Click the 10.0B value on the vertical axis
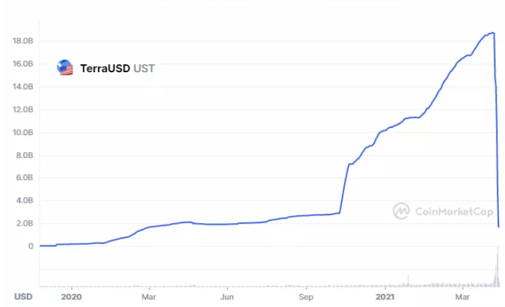Screen dimensions: 505x307 tap(23, 133)
